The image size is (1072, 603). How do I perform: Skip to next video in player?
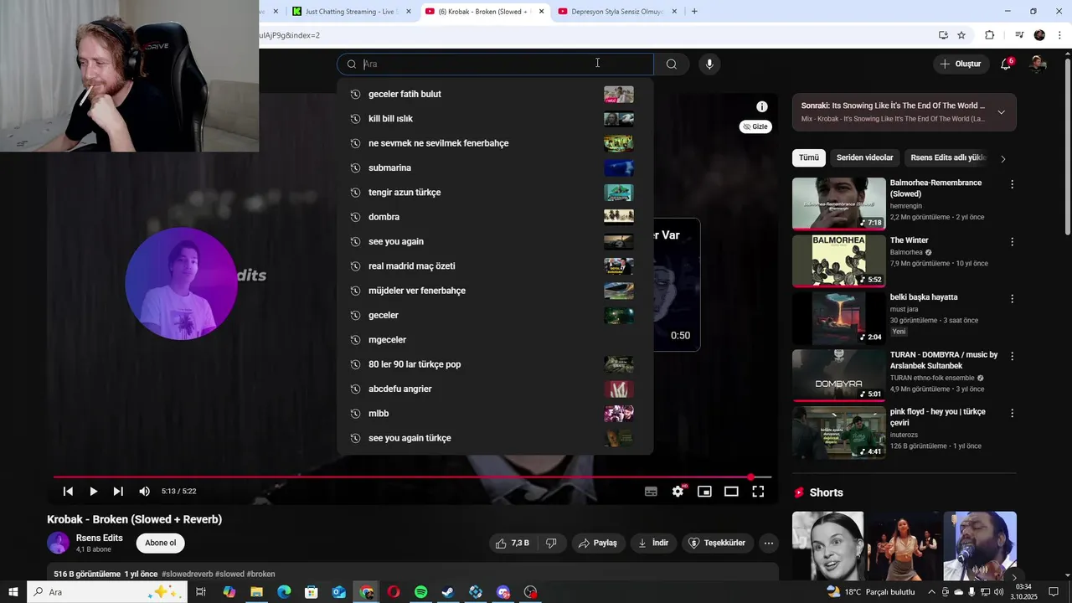118,492
